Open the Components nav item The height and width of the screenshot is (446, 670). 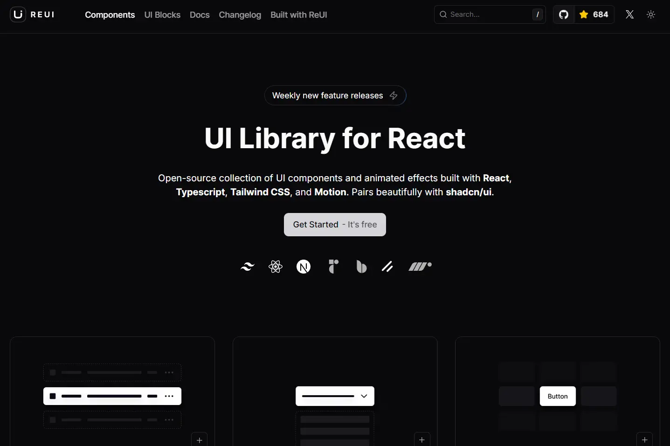110,15
